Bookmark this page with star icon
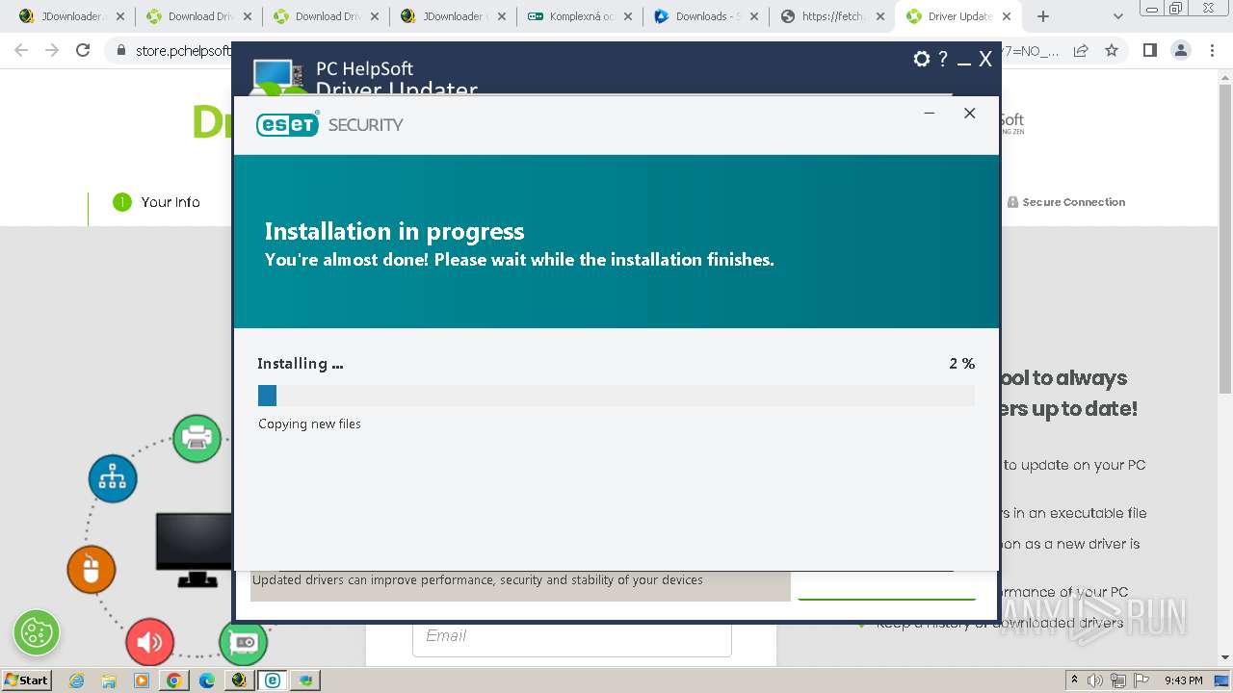This screenshot has height=693, width=1233. (x=1112, y=50)
